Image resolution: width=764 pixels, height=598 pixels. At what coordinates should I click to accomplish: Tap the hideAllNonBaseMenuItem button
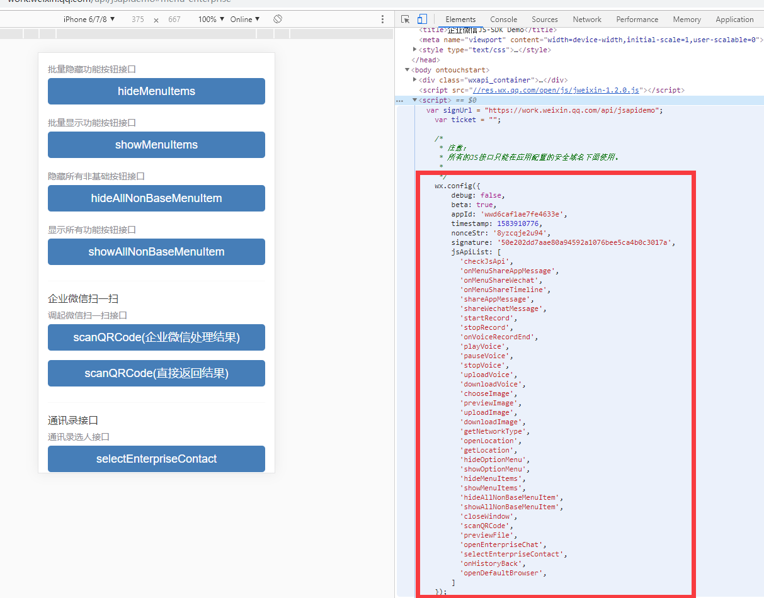click(156, 198)
